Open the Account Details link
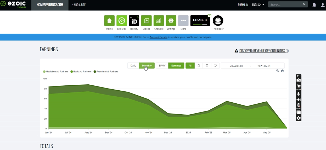Viewport: 326px width, 150px height. [158, 37]
